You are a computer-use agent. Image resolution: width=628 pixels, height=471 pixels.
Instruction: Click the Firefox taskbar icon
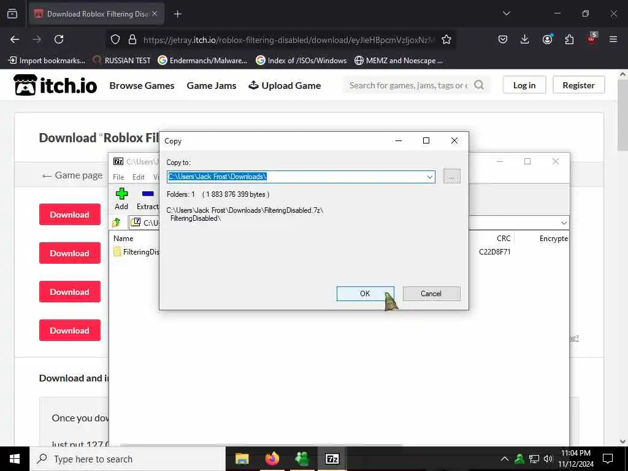coord(272,459)
